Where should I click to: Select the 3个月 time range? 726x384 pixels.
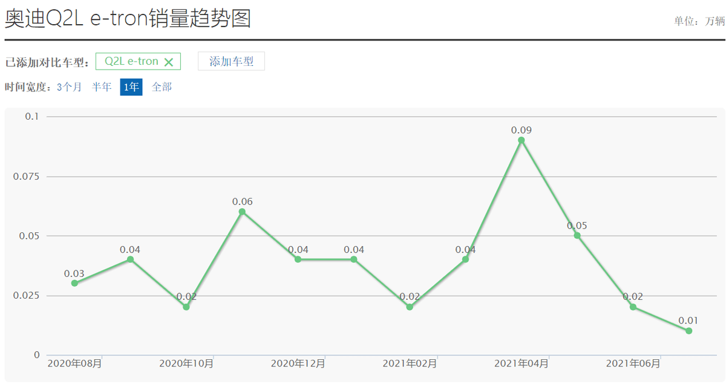pos(69,87)
